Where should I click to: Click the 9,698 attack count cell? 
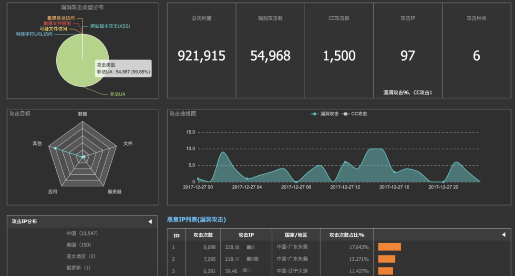coord(209,247)
